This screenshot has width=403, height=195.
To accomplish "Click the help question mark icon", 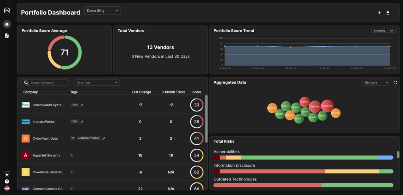I will (7, 182).
